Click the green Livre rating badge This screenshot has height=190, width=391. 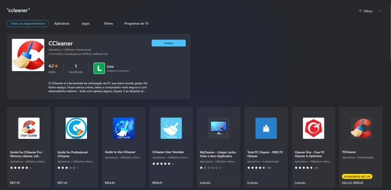99,68
